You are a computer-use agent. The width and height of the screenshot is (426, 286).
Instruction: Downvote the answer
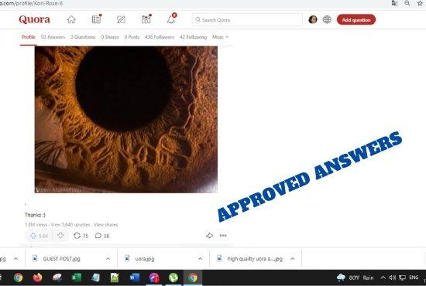click(60, 236)
